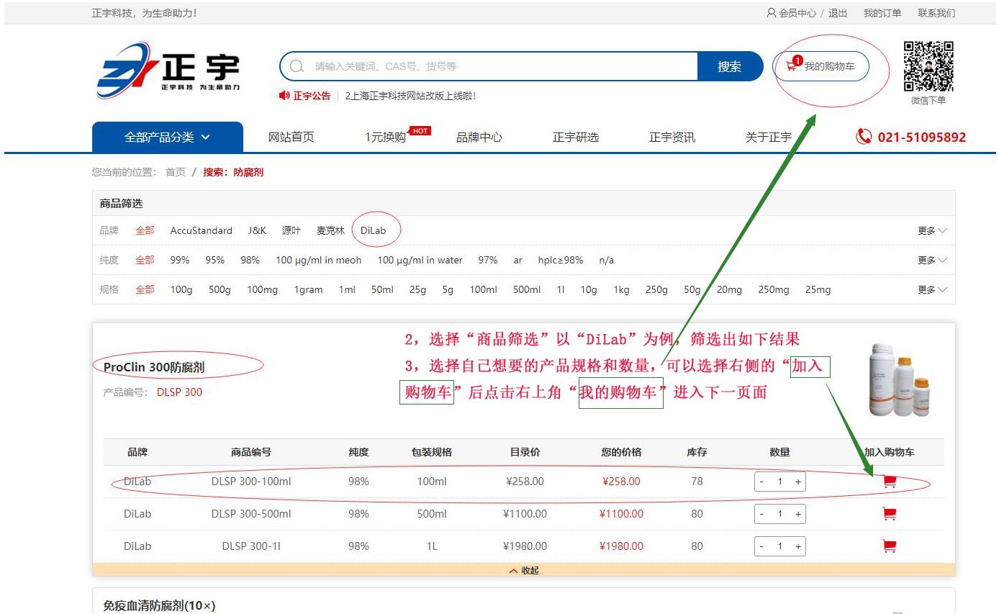Click the 搜索 search button
999x614 pixels.
[729, 66]
